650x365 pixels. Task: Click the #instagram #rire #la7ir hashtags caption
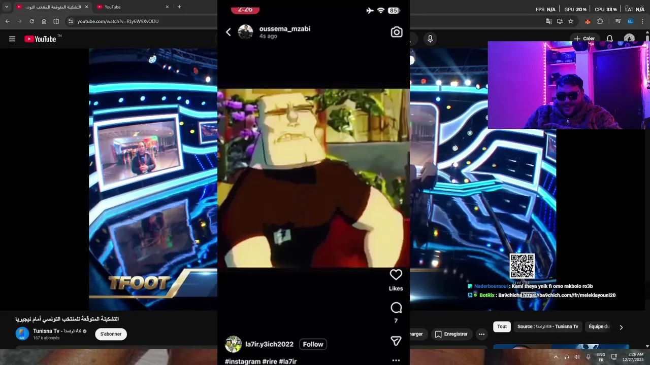(x=261, y=361)
